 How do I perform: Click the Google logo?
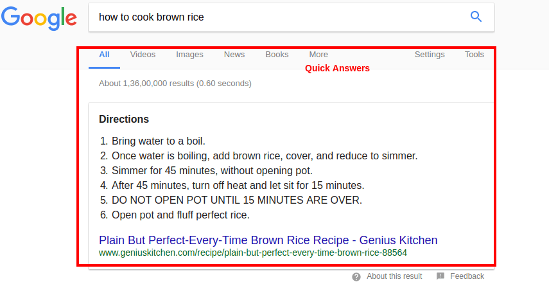click(x=39, y=19)
